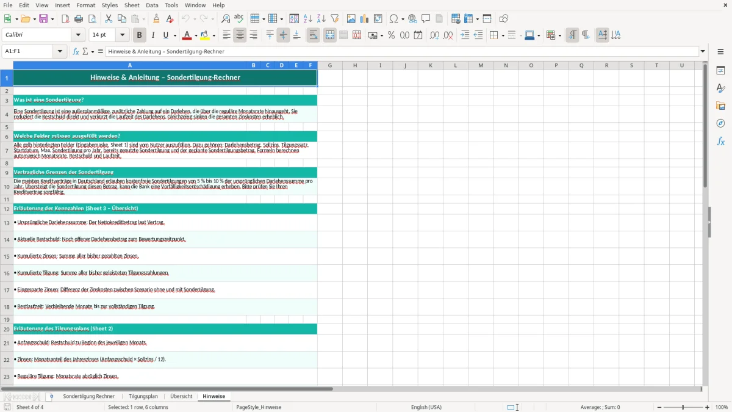
Task: Open Borders dropdown arrow
Action: click(502, 35)
